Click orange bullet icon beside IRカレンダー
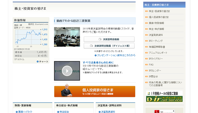The width and height of the screenshot is (198, 113). 147,71
